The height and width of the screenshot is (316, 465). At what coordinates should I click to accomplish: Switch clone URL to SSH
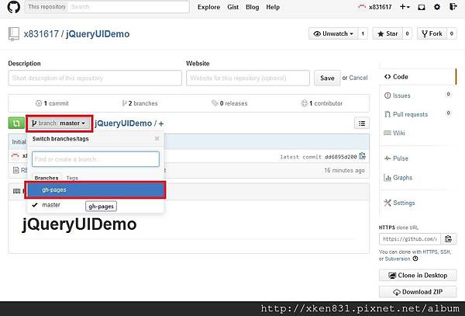(x=446, y=252)
